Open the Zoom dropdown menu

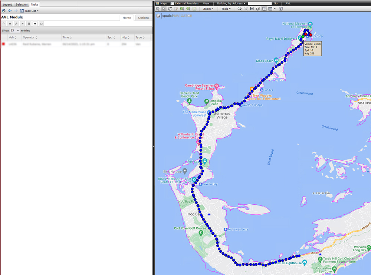click(208, 9)
